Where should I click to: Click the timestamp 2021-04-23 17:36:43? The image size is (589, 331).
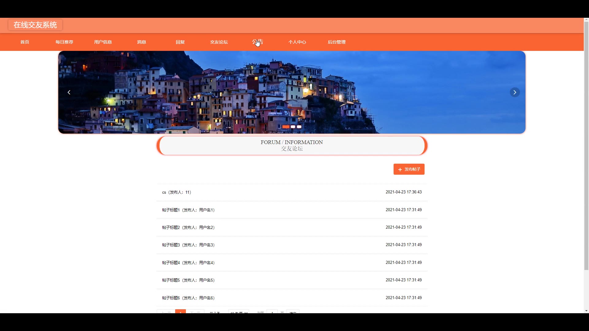[404, 192]
